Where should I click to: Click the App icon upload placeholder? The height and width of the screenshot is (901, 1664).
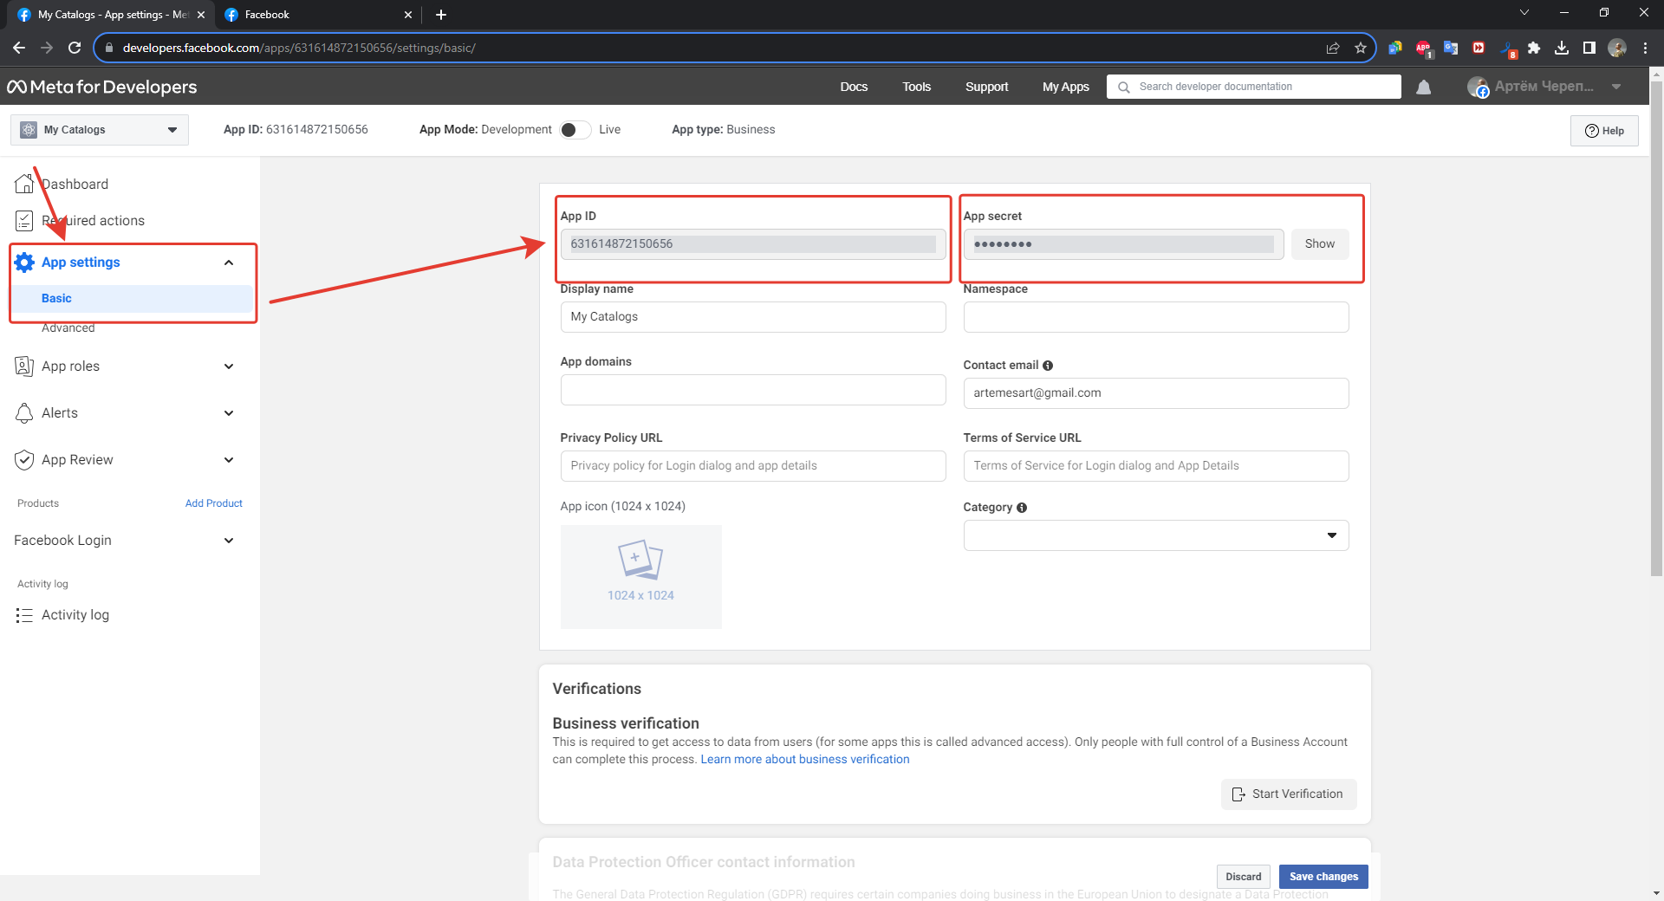tap(640, 576)
